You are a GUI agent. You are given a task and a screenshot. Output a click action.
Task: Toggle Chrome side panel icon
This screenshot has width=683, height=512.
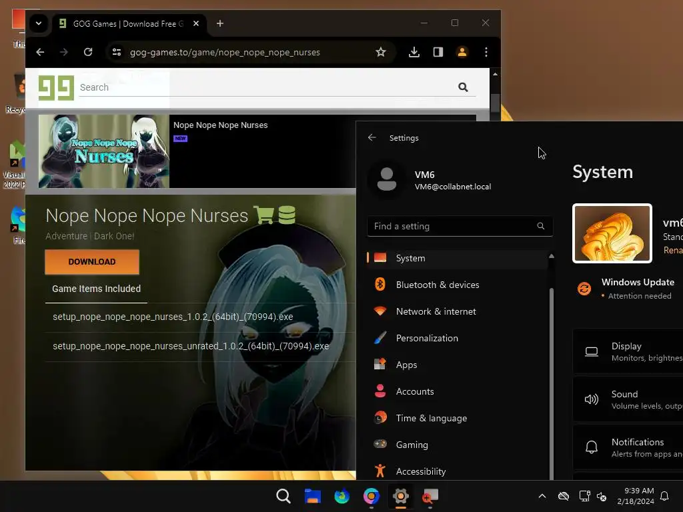pyautogui.click(x=438, y=52)
